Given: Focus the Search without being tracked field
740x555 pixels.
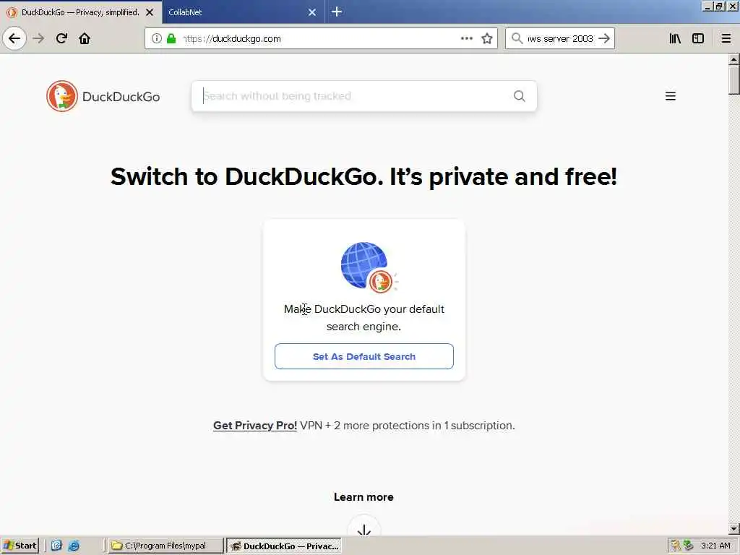Looking at the screenshot, I should pyautogui.click(x=356, y=96).
